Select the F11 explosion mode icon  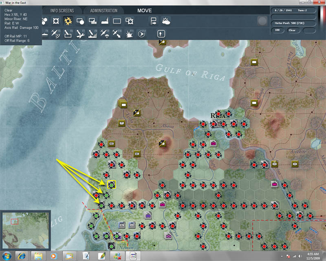pos(129,34)
